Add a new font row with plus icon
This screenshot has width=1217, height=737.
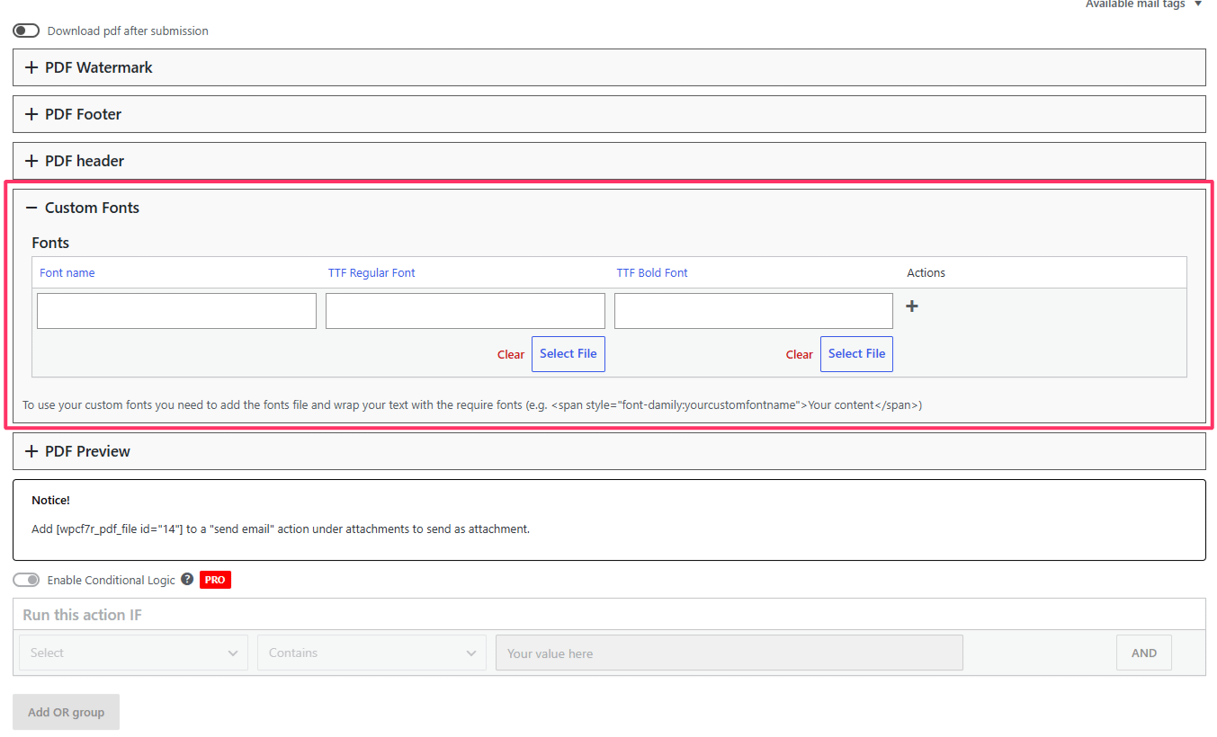click(x=912, y=306)
